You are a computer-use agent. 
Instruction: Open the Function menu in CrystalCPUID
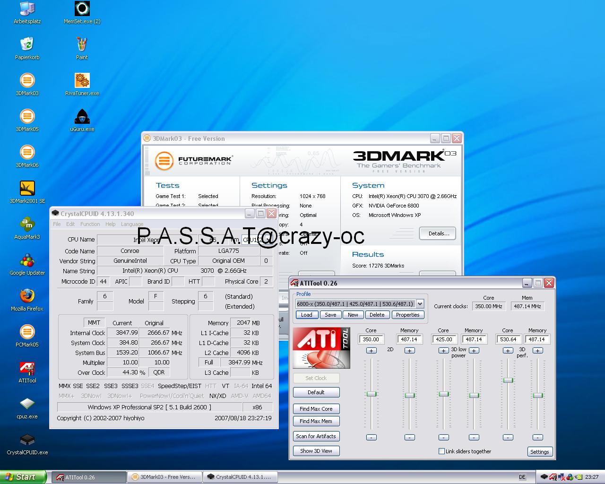90,224
